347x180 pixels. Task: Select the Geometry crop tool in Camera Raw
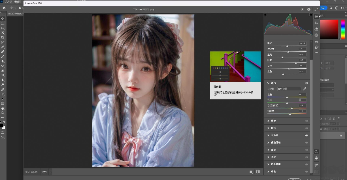pyautogui.click(x=316, y=23)
